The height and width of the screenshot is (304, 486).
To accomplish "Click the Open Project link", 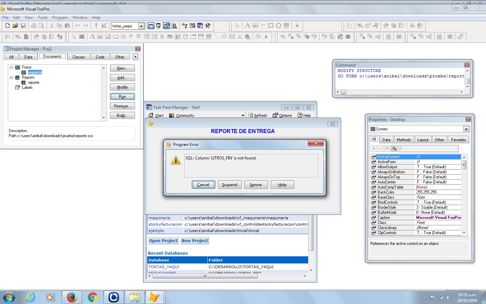I will click(x=163, y=240).
